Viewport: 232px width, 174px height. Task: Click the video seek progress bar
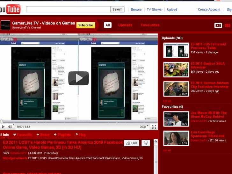pyautogui.click(x=78, y=121)
